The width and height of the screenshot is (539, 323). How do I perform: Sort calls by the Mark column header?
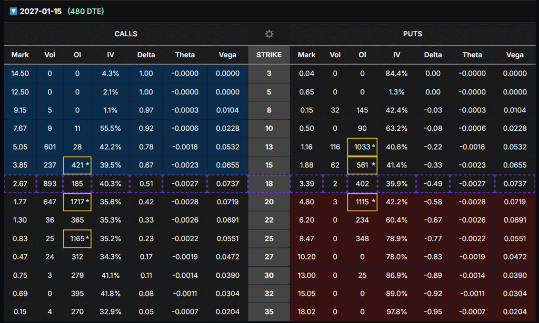click(20, 55)
